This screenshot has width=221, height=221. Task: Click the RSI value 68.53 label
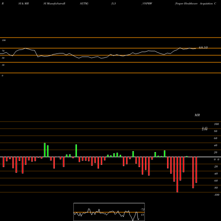(x=203, y=47)
